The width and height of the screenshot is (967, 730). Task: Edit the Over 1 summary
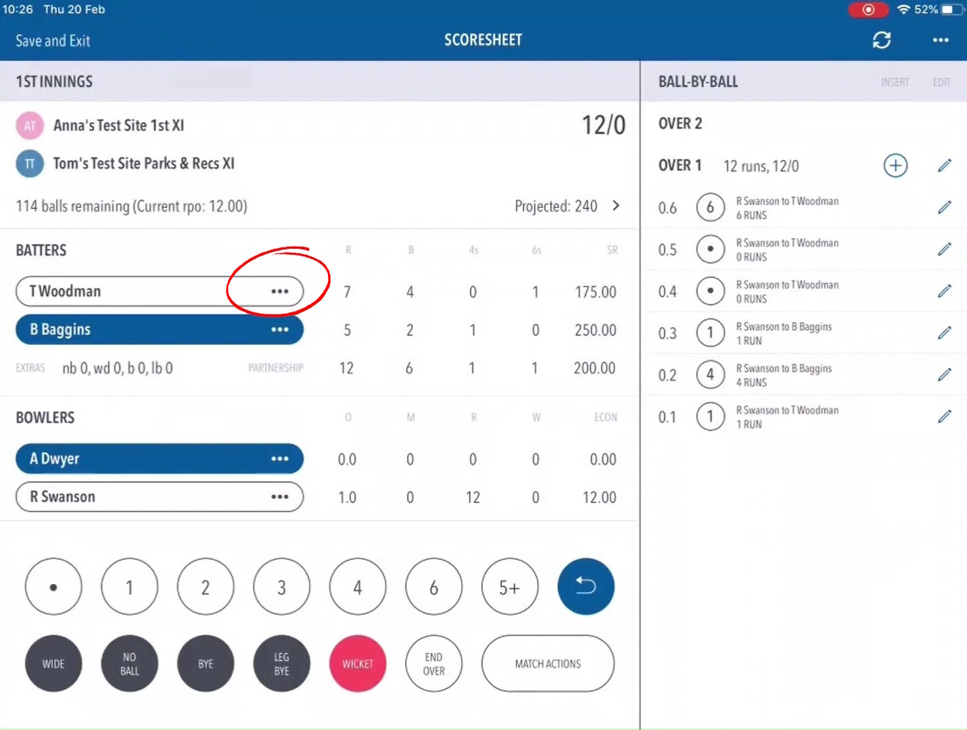click(x=945, y=166)
